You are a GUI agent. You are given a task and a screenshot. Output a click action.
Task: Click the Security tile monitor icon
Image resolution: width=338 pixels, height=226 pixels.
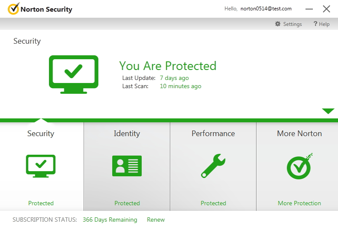[x=41, y=166]
